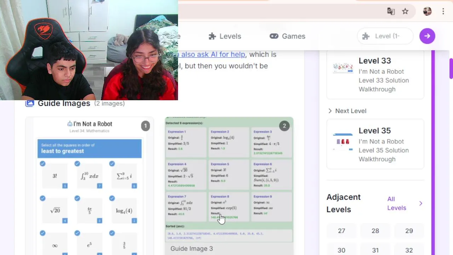The image size is (453, 255).
Task: Click the checkmark on the e⁵ tile
Action: tap(77, 233)
